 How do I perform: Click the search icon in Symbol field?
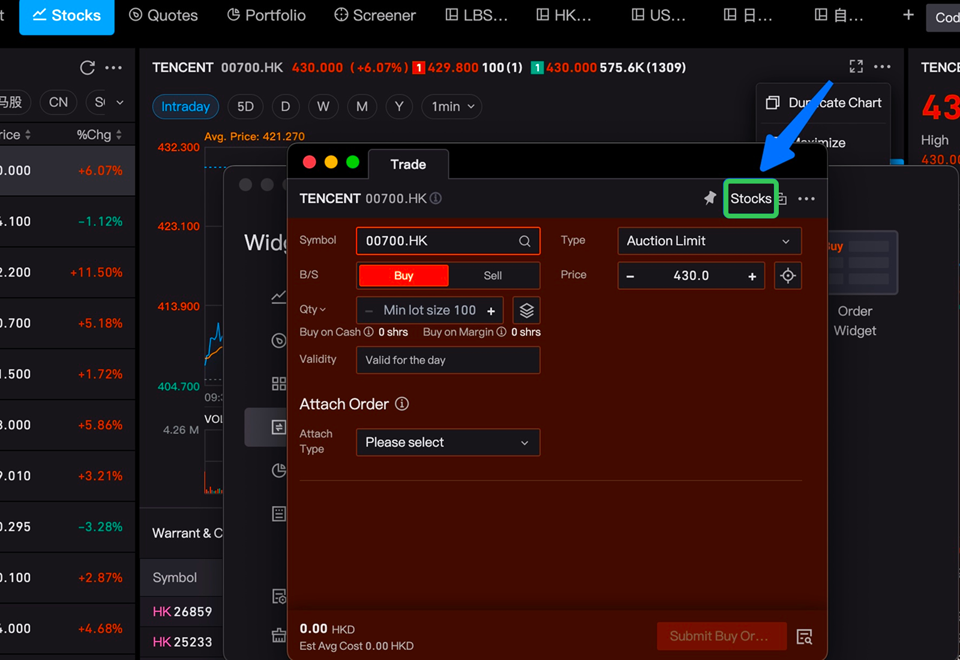pos(524,241)
